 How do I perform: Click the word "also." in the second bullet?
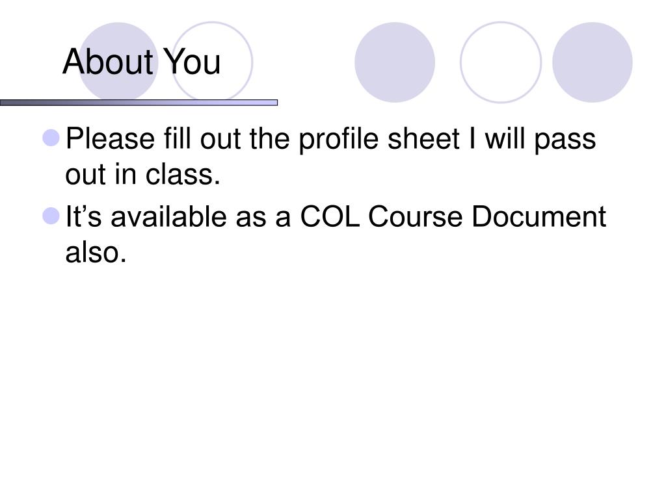pyautogui.click(x=95, y=253)
